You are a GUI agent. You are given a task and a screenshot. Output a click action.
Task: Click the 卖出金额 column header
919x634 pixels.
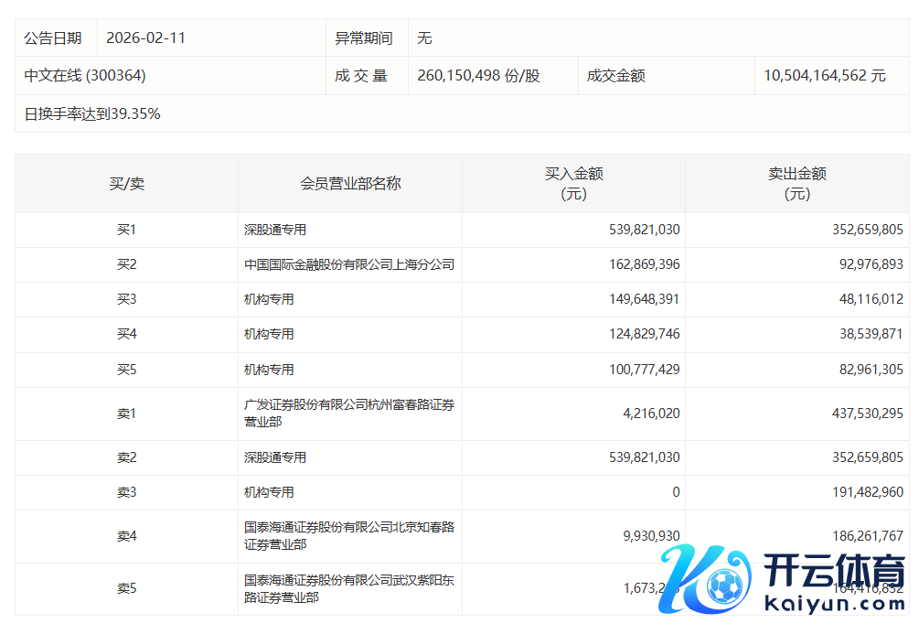[x=796, y=184]
